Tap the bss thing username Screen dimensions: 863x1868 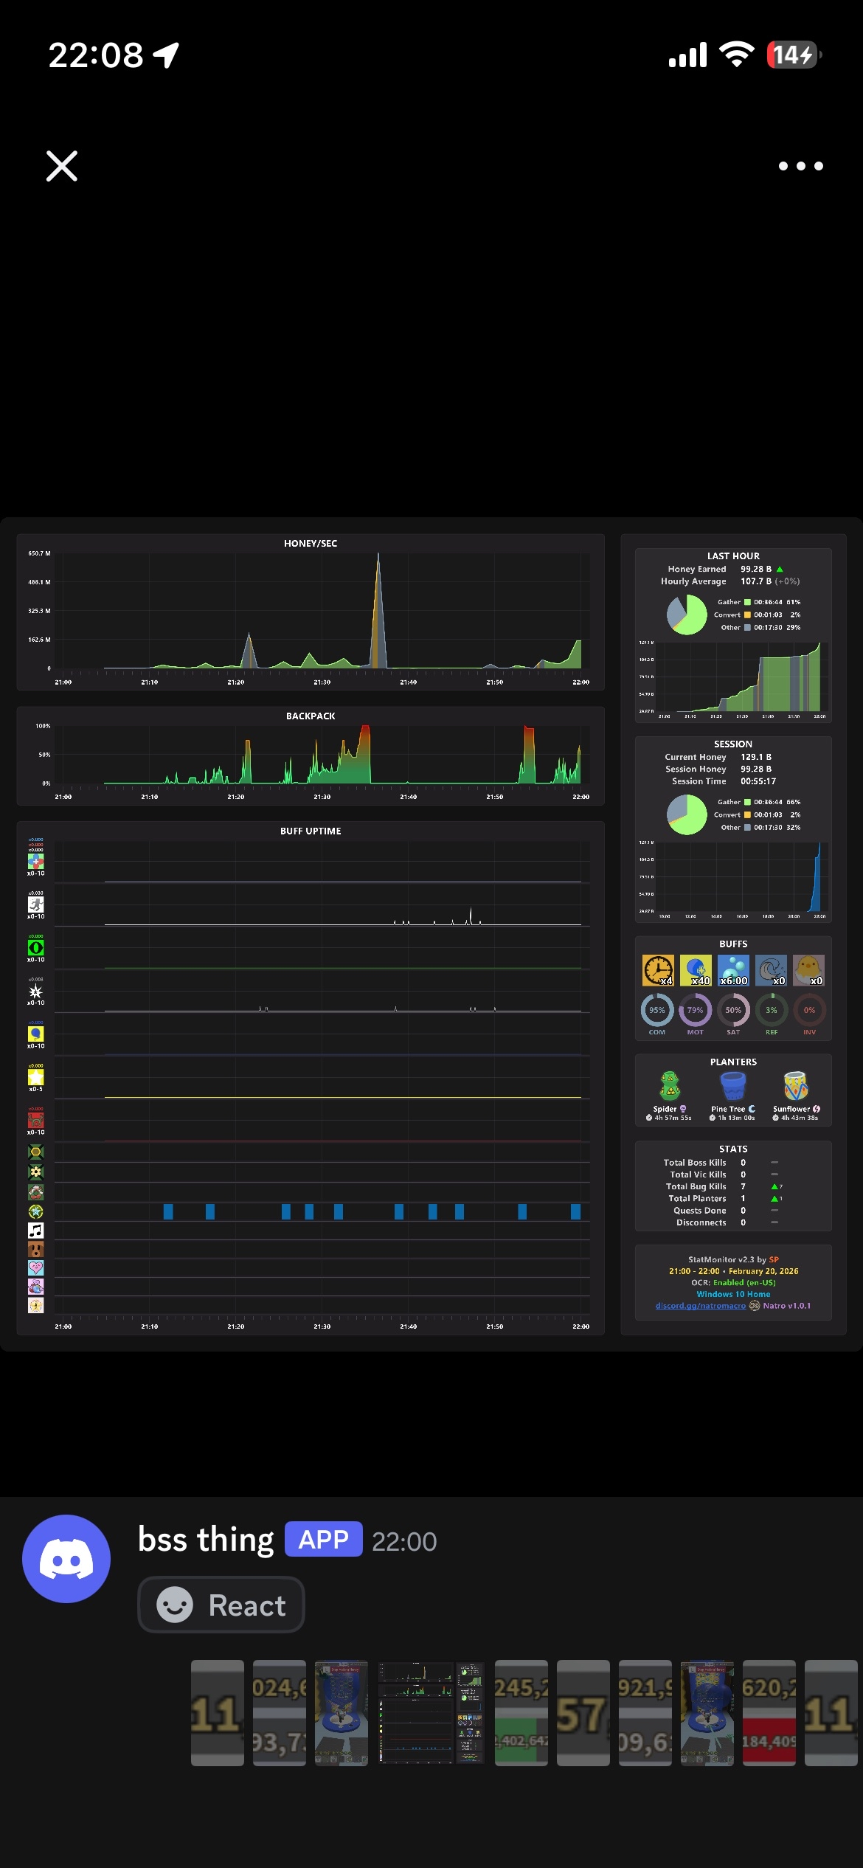point(206,1540)
